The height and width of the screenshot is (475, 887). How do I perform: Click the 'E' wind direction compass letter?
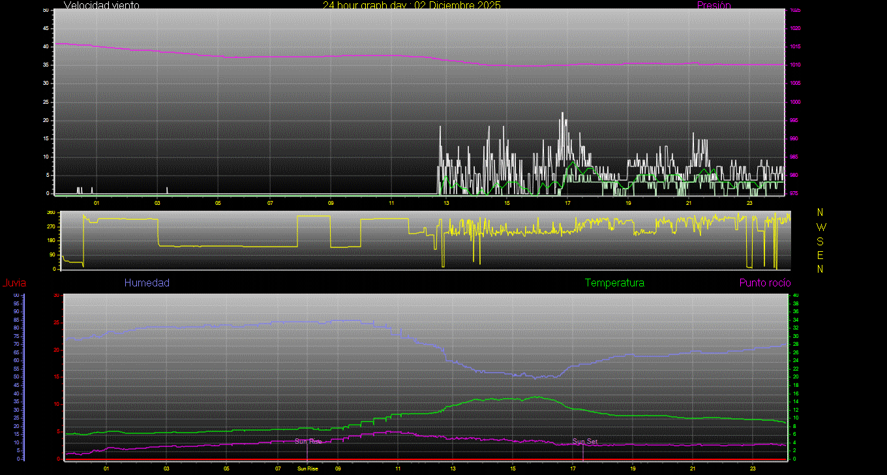(820, 254)
